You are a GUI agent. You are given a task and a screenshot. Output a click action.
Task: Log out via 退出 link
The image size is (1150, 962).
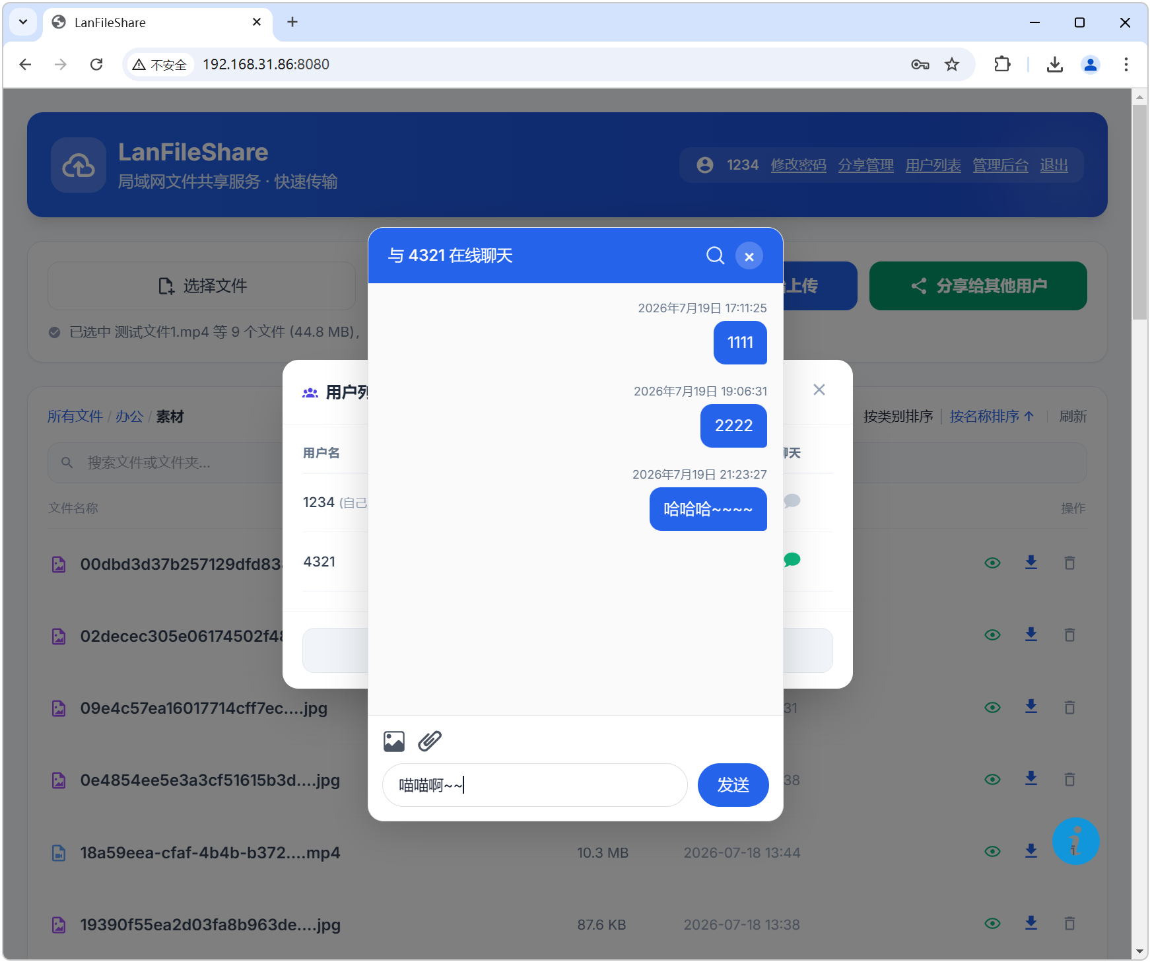[x=1054, y=165]
